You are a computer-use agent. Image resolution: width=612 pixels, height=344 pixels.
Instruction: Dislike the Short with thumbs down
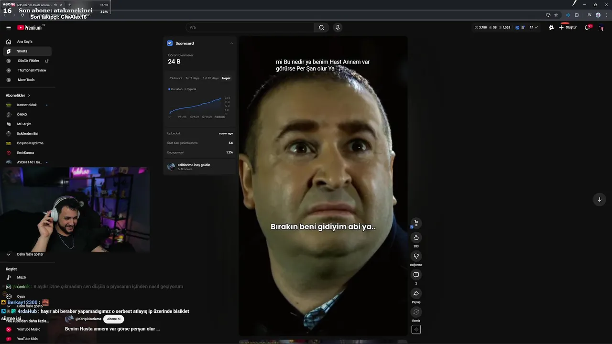[416, 256]
